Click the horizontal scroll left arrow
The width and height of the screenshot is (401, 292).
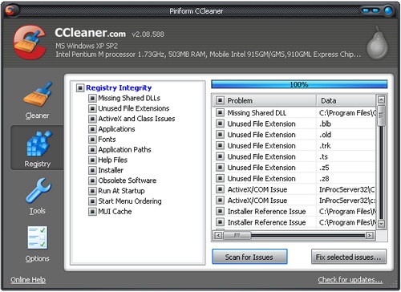(x=218, y=236)
